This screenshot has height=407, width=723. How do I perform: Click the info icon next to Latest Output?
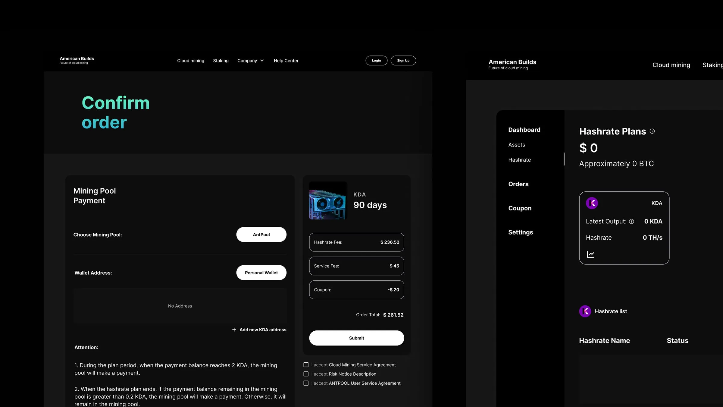coord(632,221)
